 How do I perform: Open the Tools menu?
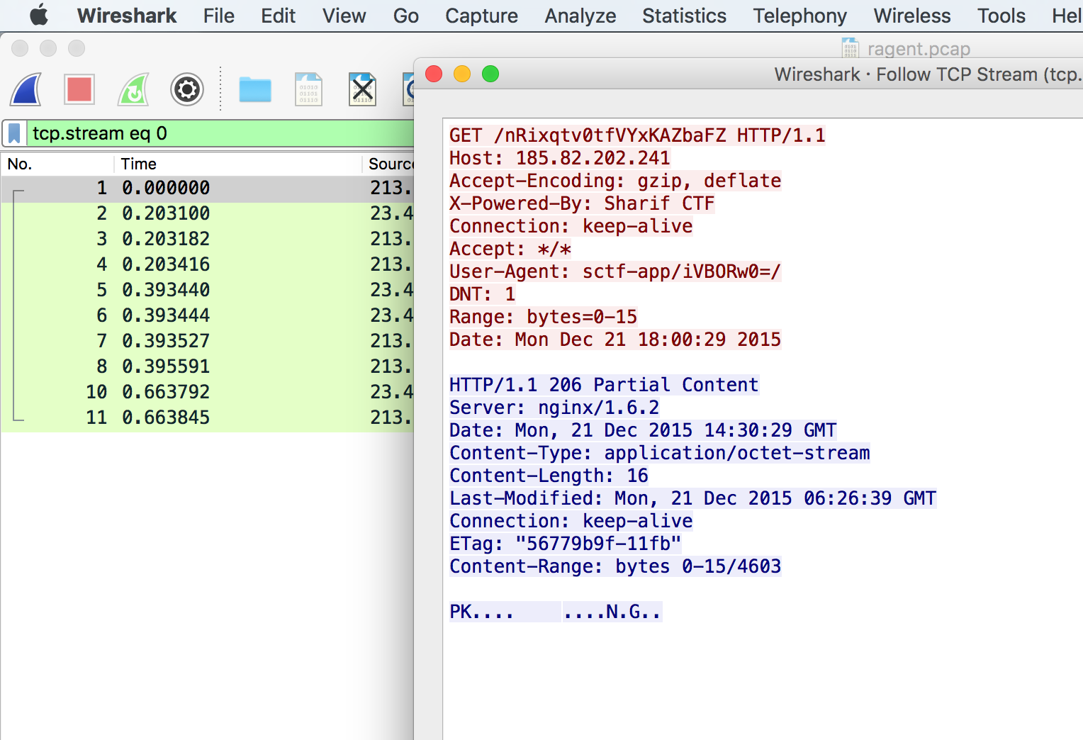coord(1001,16)
